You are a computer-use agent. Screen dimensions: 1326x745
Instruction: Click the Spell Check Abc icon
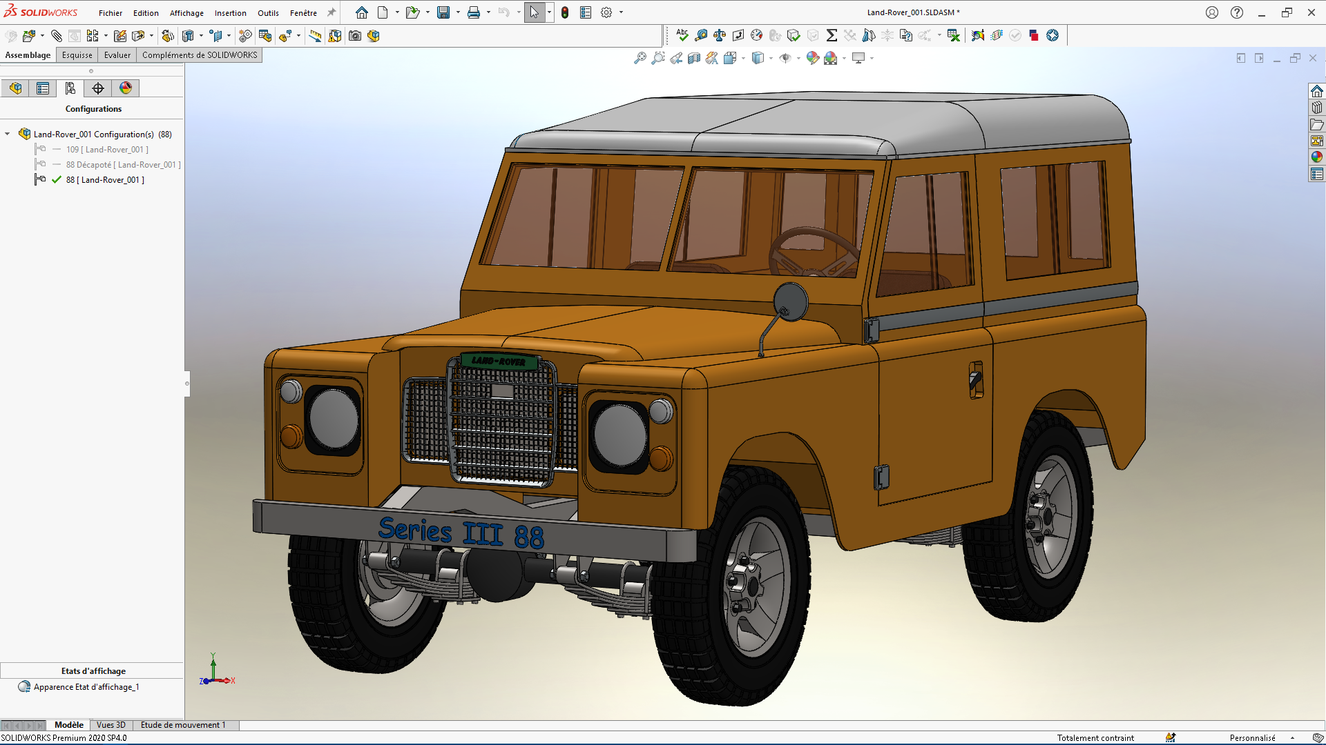tap(682, 35)
